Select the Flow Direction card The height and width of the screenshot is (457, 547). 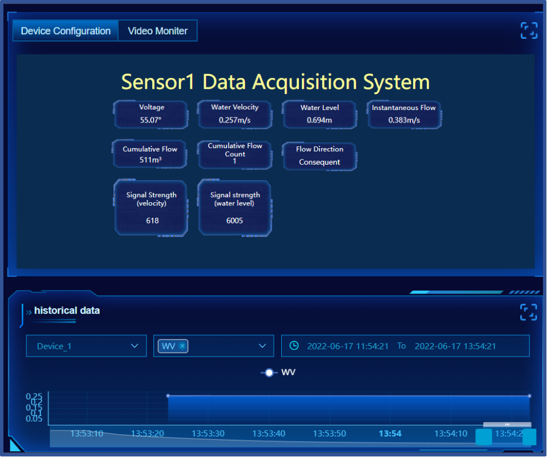coord(319,156)
